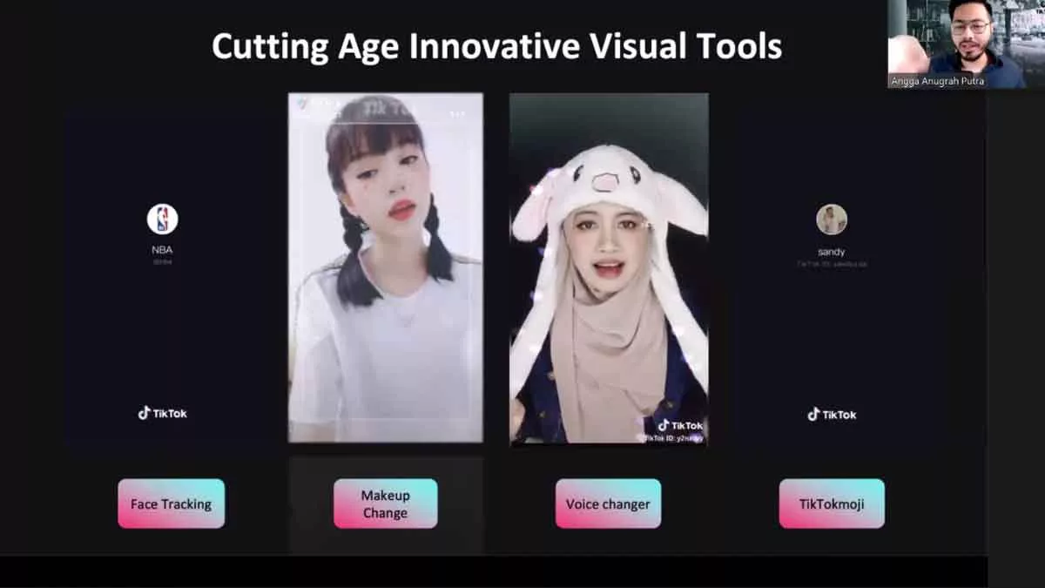Viewport: 1045px width, 588px height.
Task: Click the Face Tracking button
Action: [171, 504]
